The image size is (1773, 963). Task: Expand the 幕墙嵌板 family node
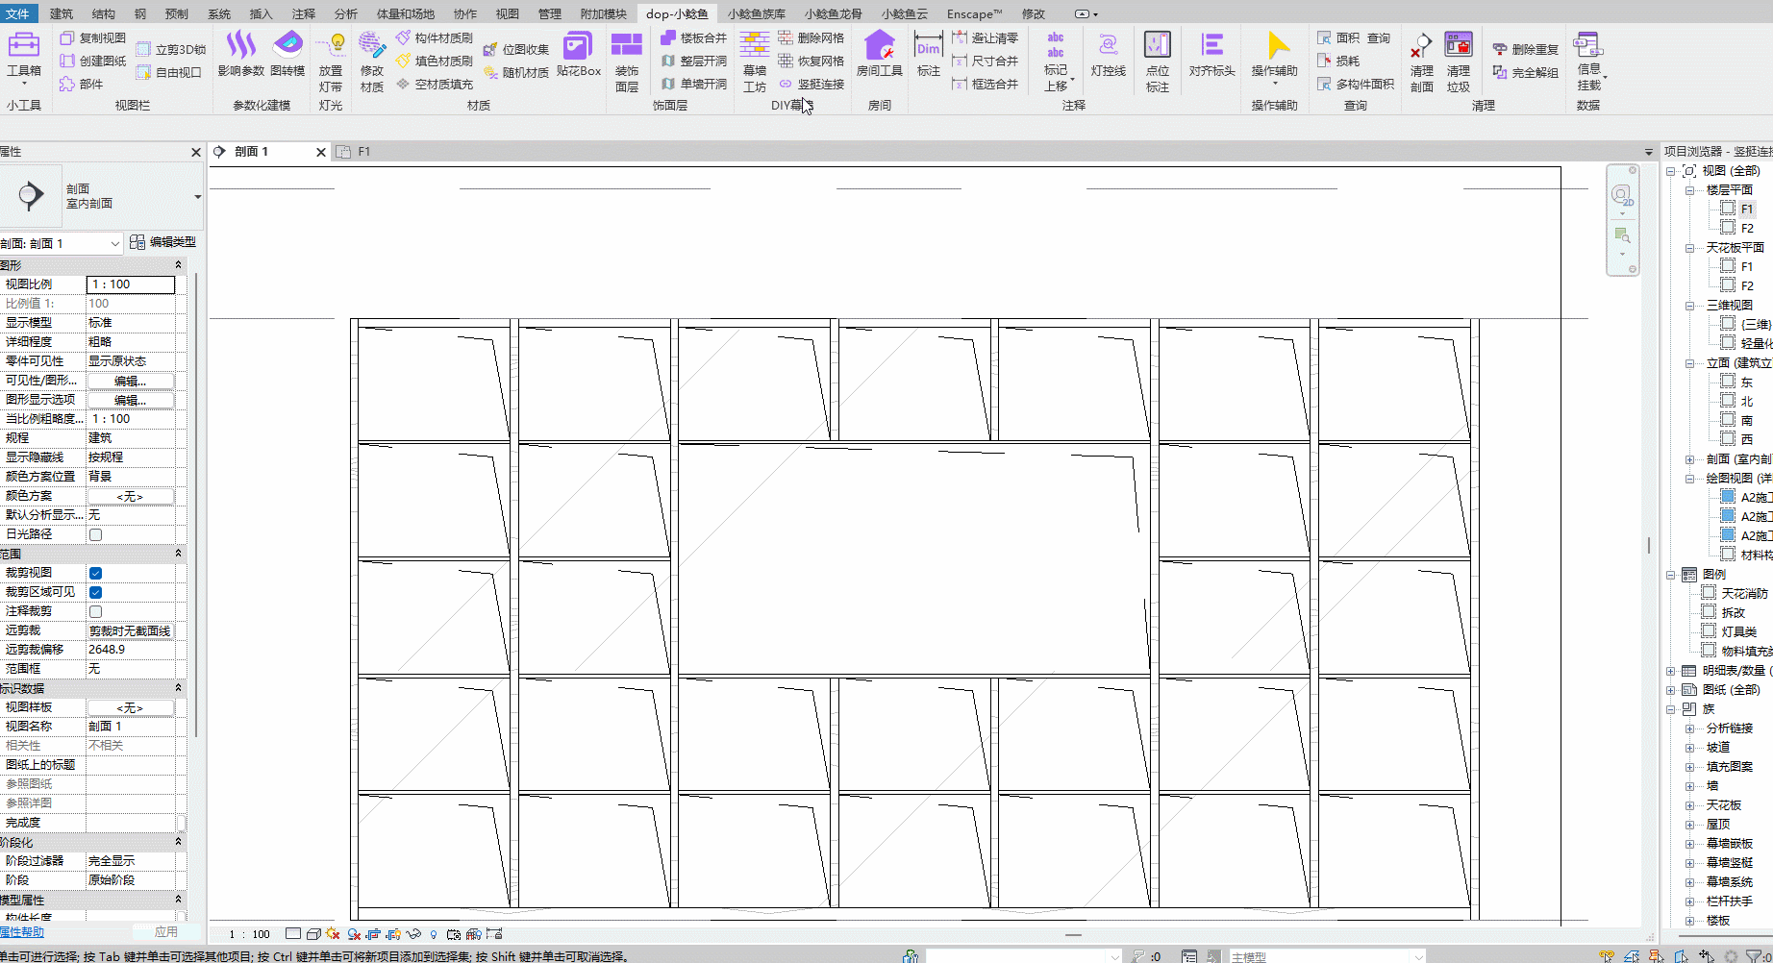pyautogui.click(x=1689, y=844)
